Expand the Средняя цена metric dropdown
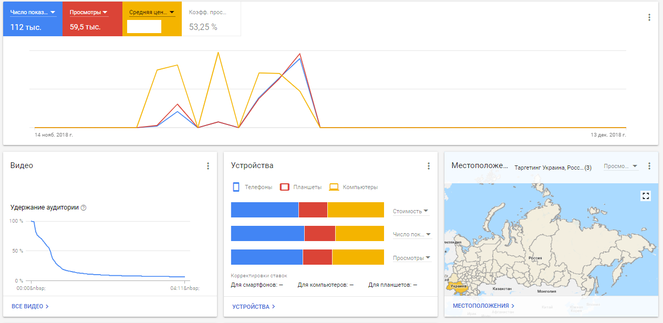 click(152, 12)
